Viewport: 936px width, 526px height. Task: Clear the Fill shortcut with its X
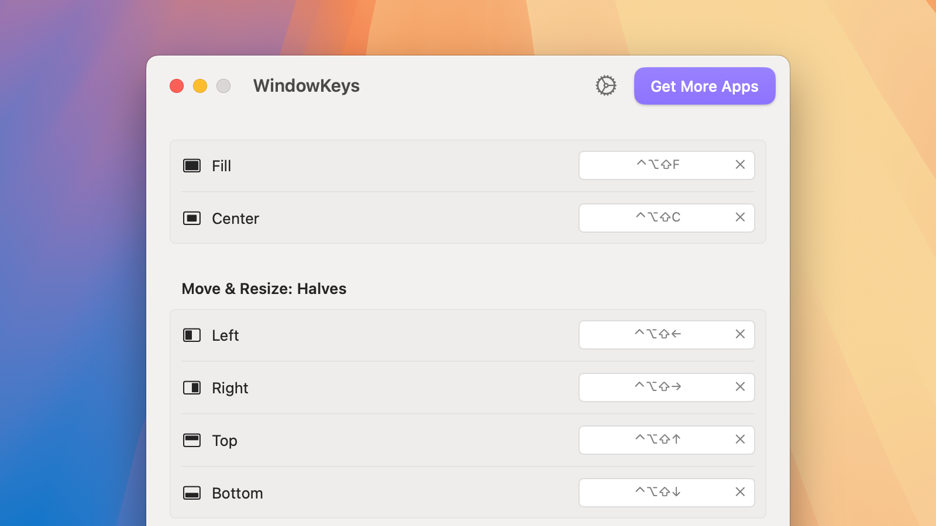coord(740,165)
